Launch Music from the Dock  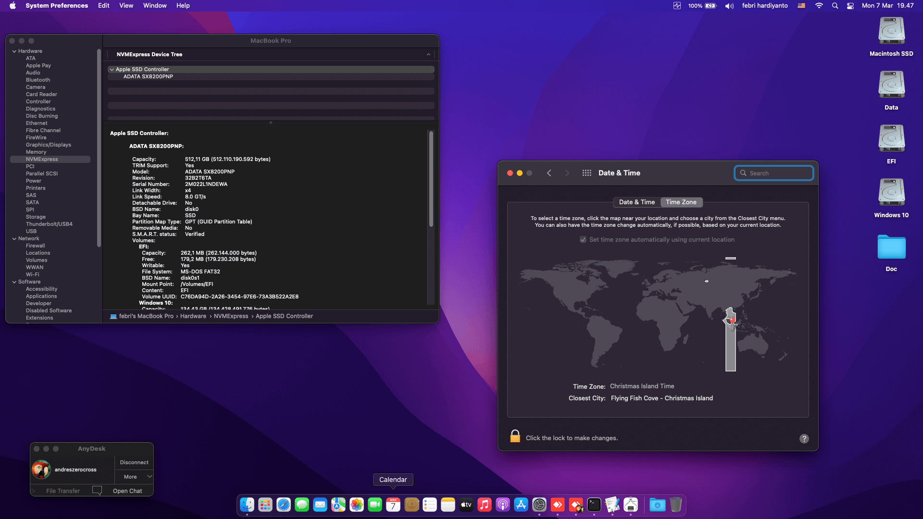pyautogui.click(x=485, y=505)
